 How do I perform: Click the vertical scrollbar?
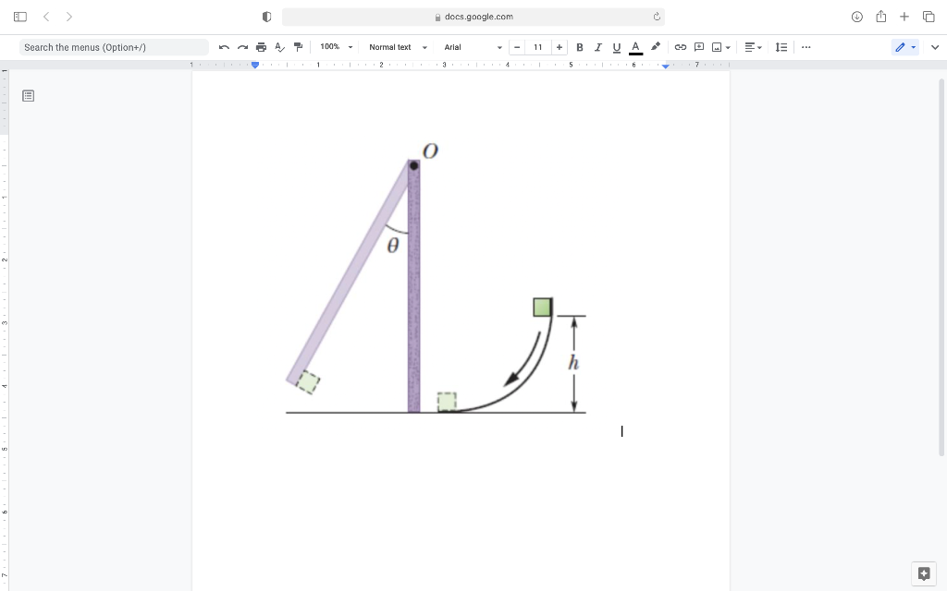(x=941, y=267)
